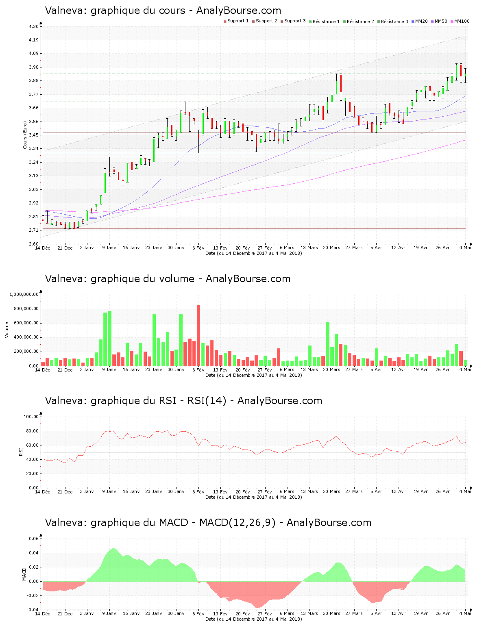Click the MM100 legend marker

pyautogui.click(x=452, y=22)
